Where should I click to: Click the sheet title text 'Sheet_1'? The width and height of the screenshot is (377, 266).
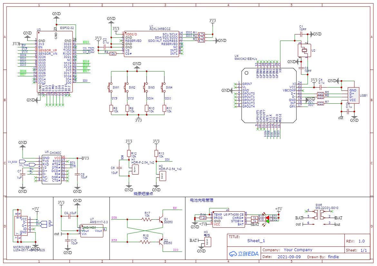pos(256,241)
